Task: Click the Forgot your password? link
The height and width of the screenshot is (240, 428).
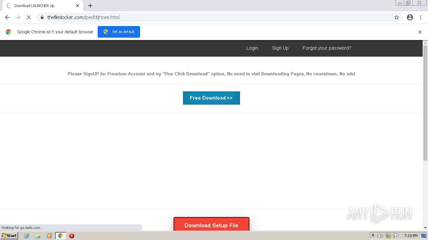Action: 327,48
